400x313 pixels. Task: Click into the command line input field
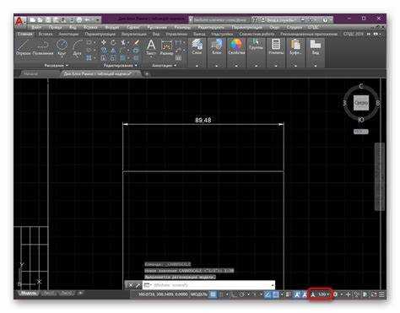(x=209, y=285)
